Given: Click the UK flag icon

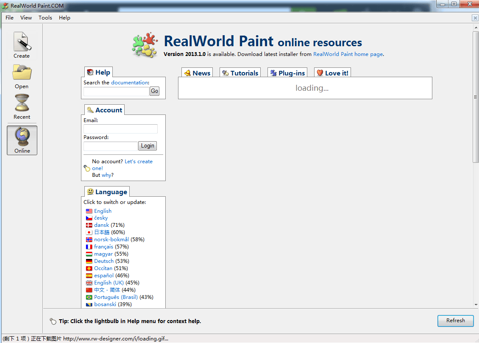Looking at the screenshot, I should 89,283.
